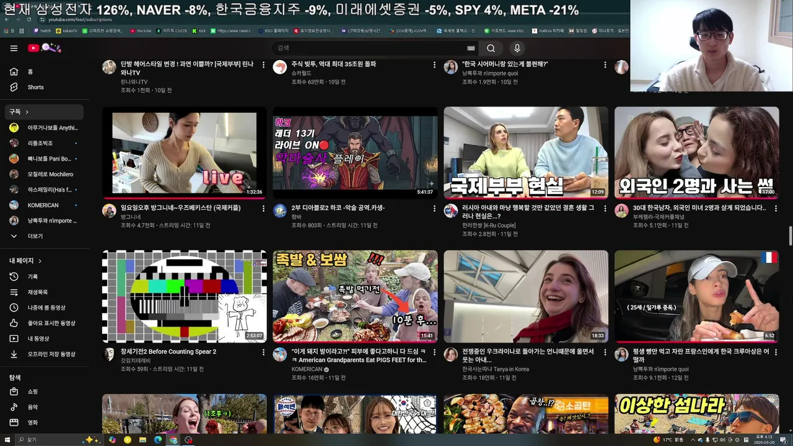This screenshot has height=446, width=793.
Task: Open File Explorer from the taskbar
Action: pos(142,440)
